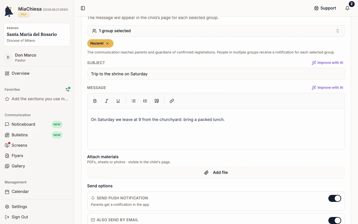Screen dimensions: 358x224
Task: Click the 'Attach materials' heading
Action: [103, 157]
